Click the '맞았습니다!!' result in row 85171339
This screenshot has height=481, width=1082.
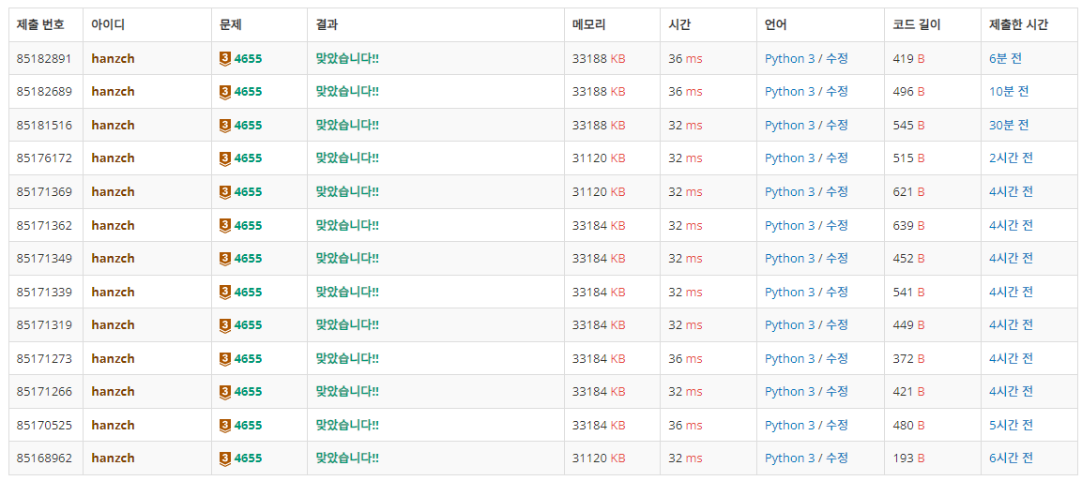coord(347,292)
